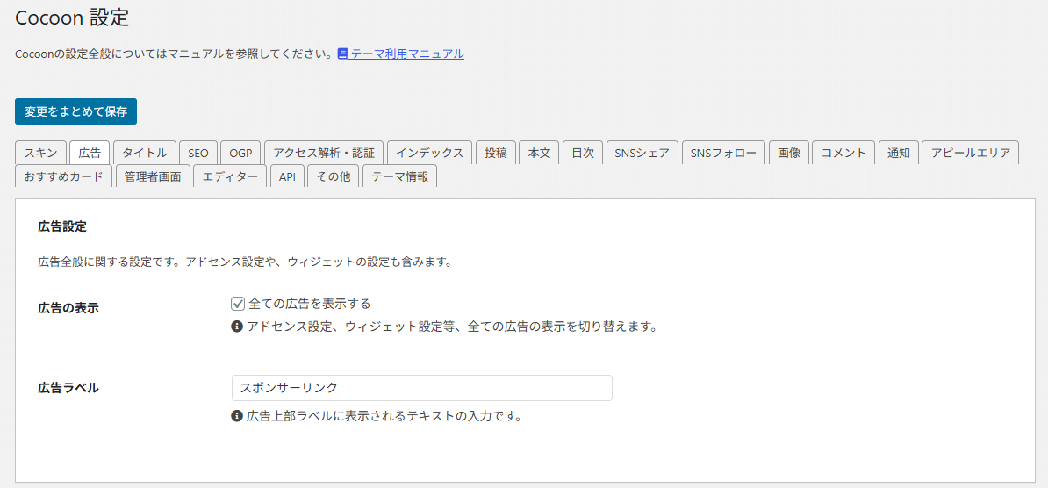
Task: Open the アピールエリア tab
Action: coord(970,153)
